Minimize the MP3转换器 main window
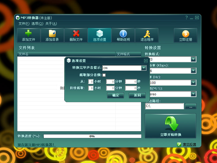This screenshot has width=217, height=163. pos(192,18)
